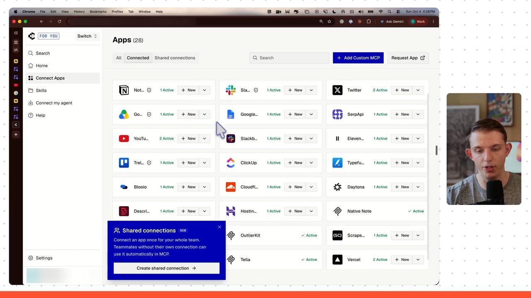Click the ClickUp app icon
Viewport: 531px width, 298px height.
[231, 163]
